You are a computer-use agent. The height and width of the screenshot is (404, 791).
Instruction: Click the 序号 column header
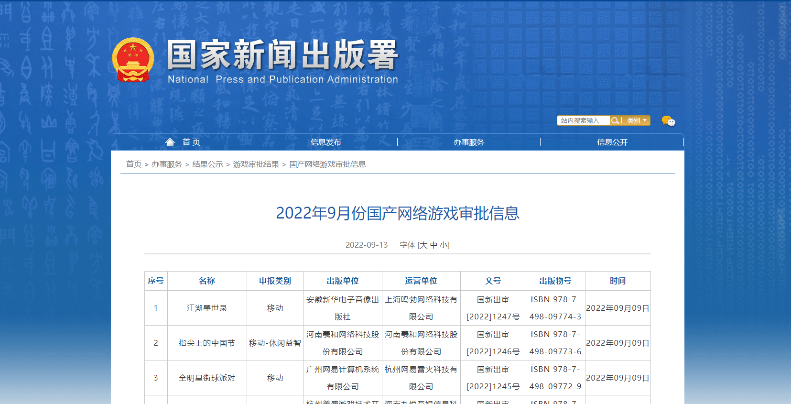coord(156,281)
